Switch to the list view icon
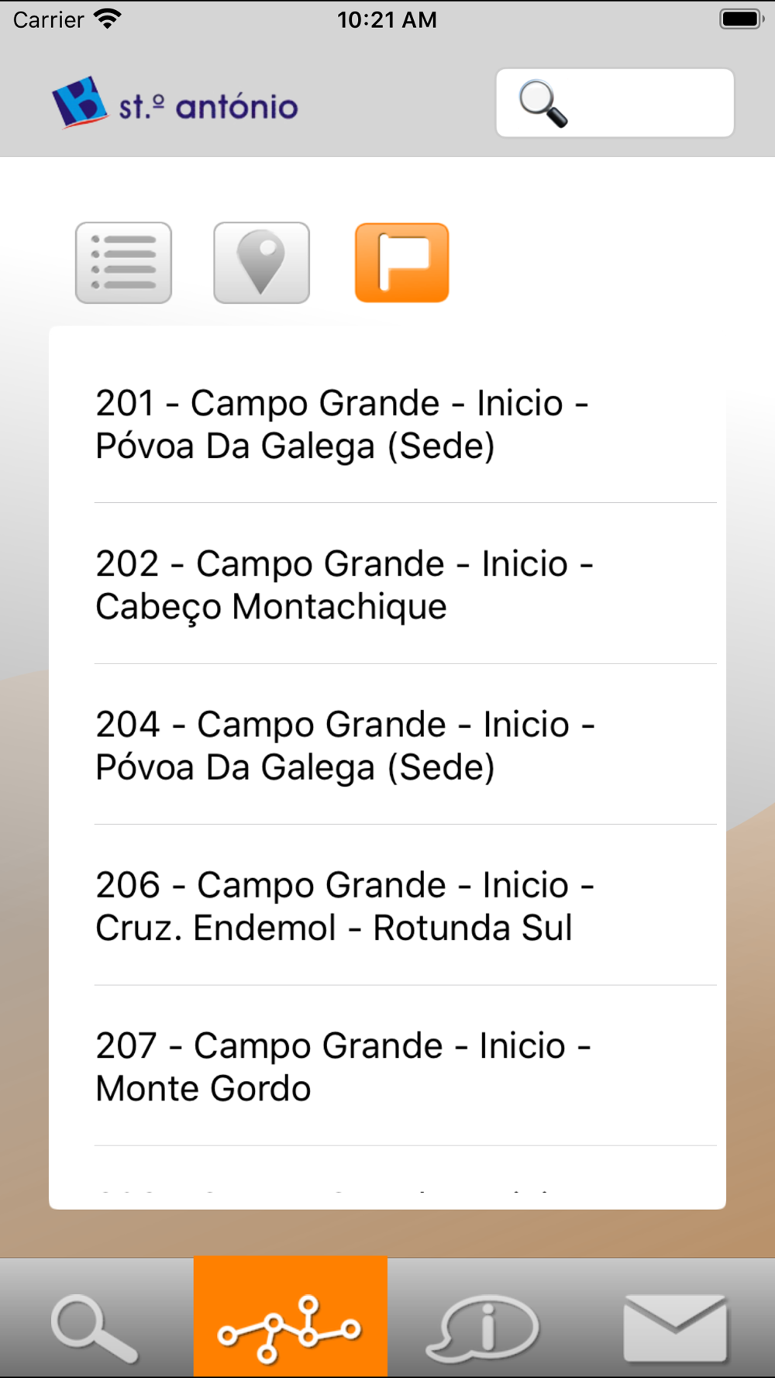 click(123, 263)
